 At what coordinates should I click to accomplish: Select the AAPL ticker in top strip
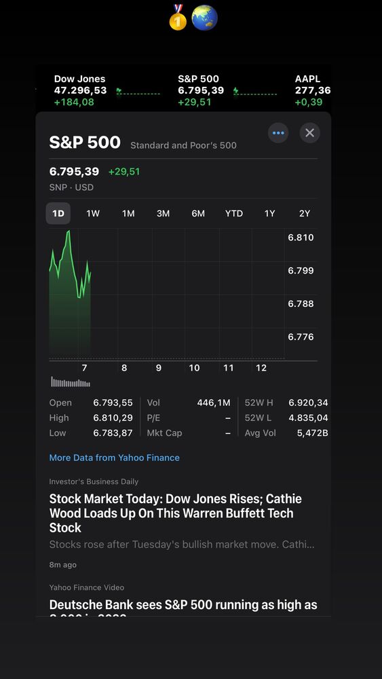coord(313,90)
